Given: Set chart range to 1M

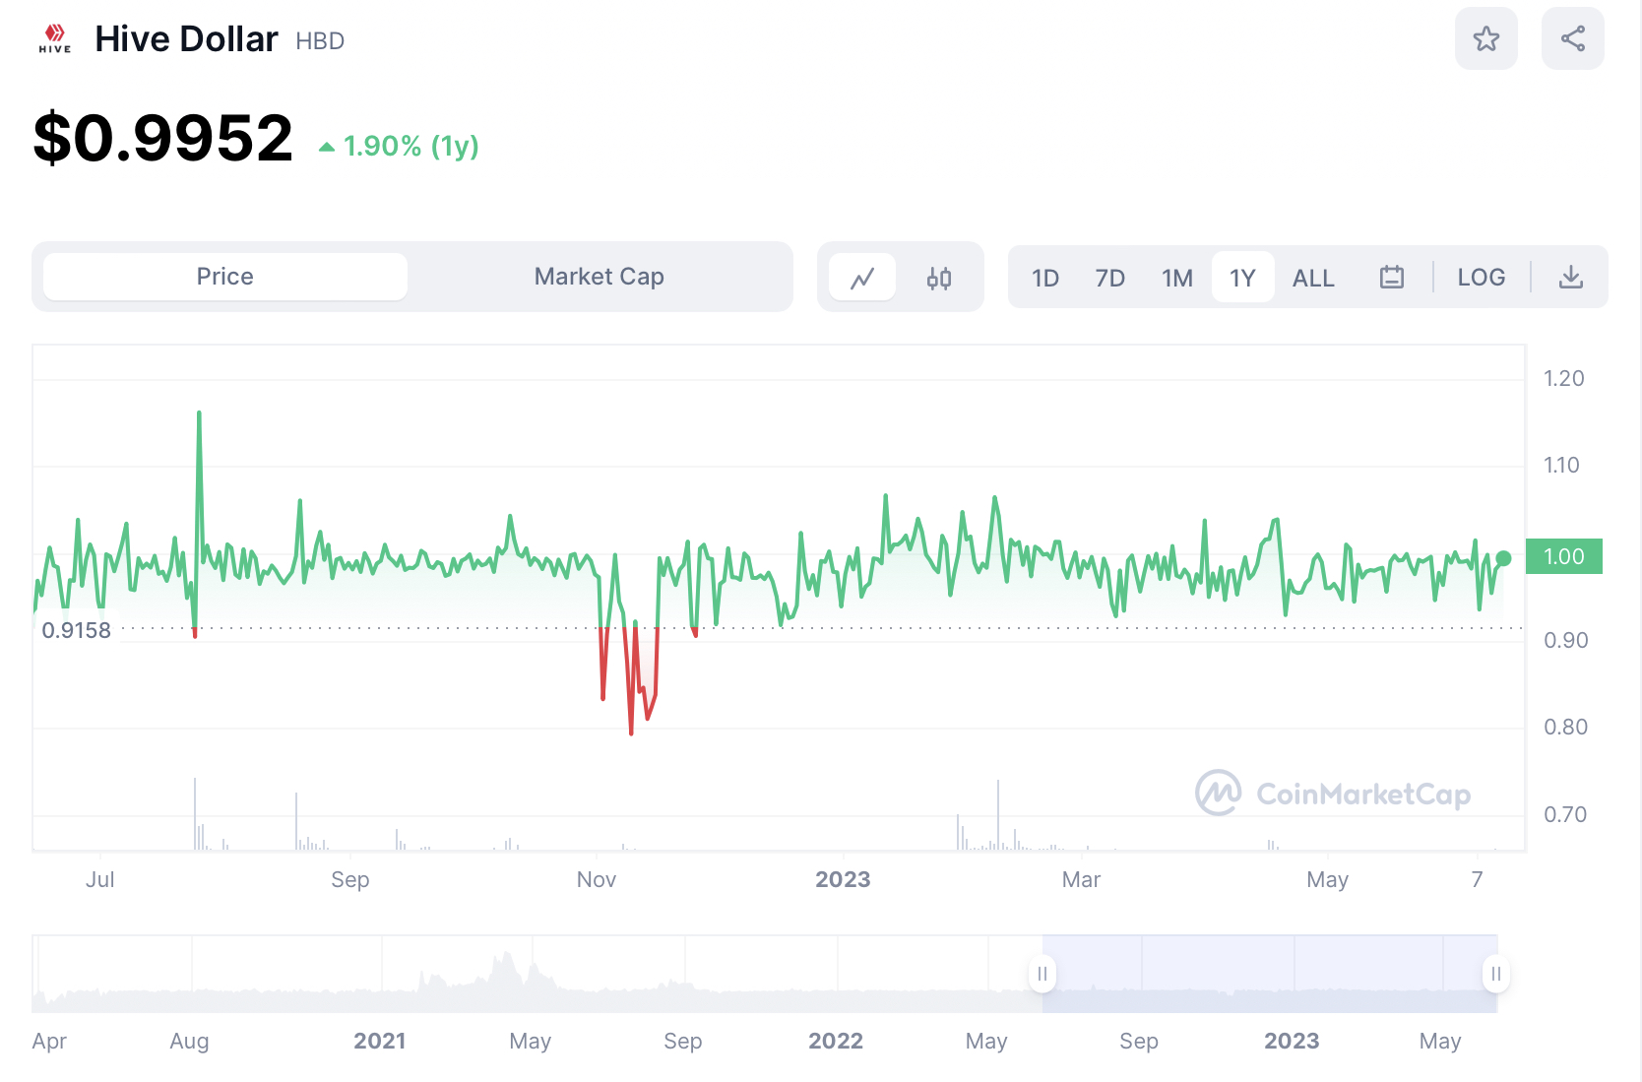Looking at the screenshot, I should (x=1177, y=278).
